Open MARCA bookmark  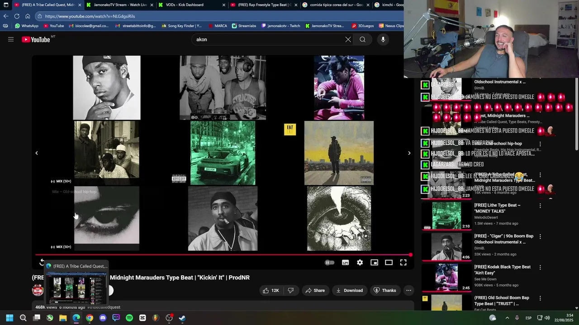(x=217, y=26)
